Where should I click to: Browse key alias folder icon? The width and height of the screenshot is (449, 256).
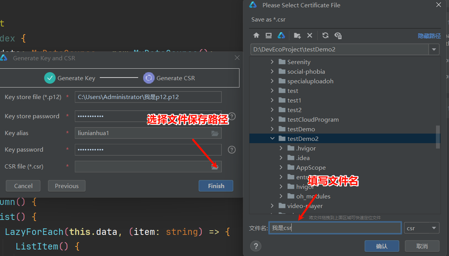click(x=215, y=133)
